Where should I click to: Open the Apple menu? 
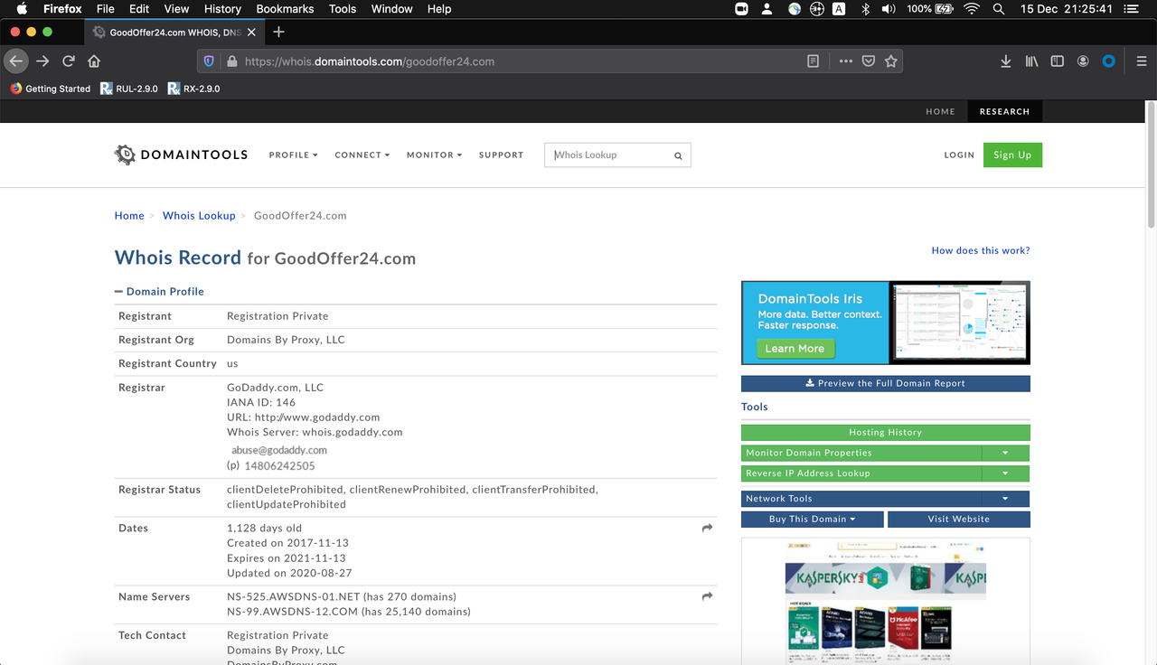[22, 9]
